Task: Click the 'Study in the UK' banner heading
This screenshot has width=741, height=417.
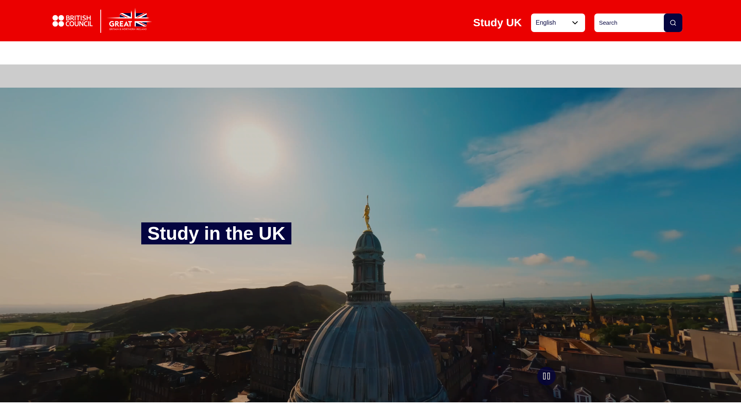Action: point(216,234)
